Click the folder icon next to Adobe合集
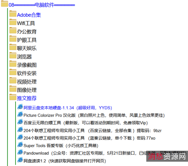The width and height of the screenshot is (188, 166). point(13,14)
